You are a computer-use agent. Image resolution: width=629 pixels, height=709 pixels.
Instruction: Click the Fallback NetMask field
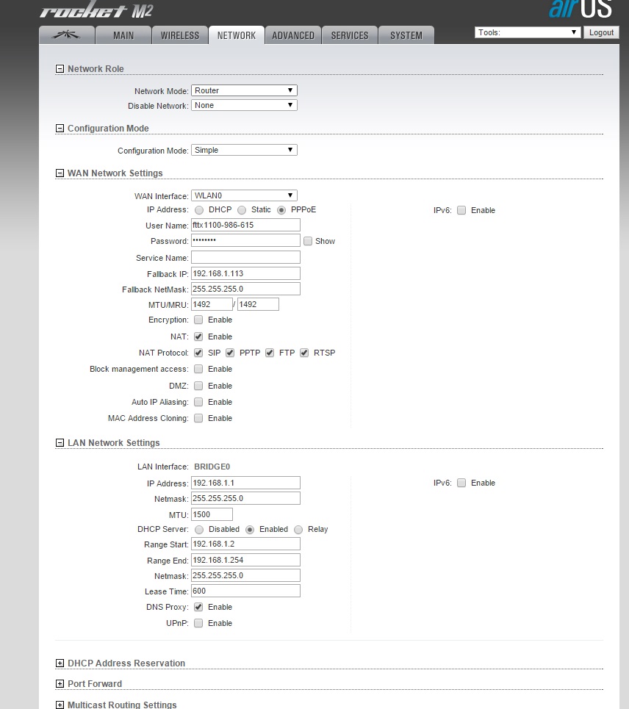(x=245, y=289)
